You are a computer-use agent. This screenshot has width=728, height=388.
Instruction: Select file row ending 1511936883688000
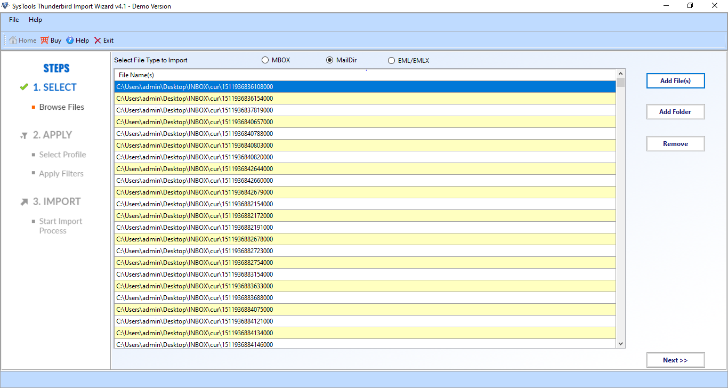(x=365, y=298)
